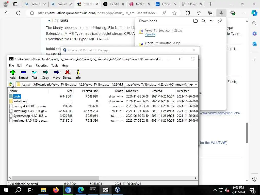Run Test on the archive in 7-Zip

click(x=35, y=74)
